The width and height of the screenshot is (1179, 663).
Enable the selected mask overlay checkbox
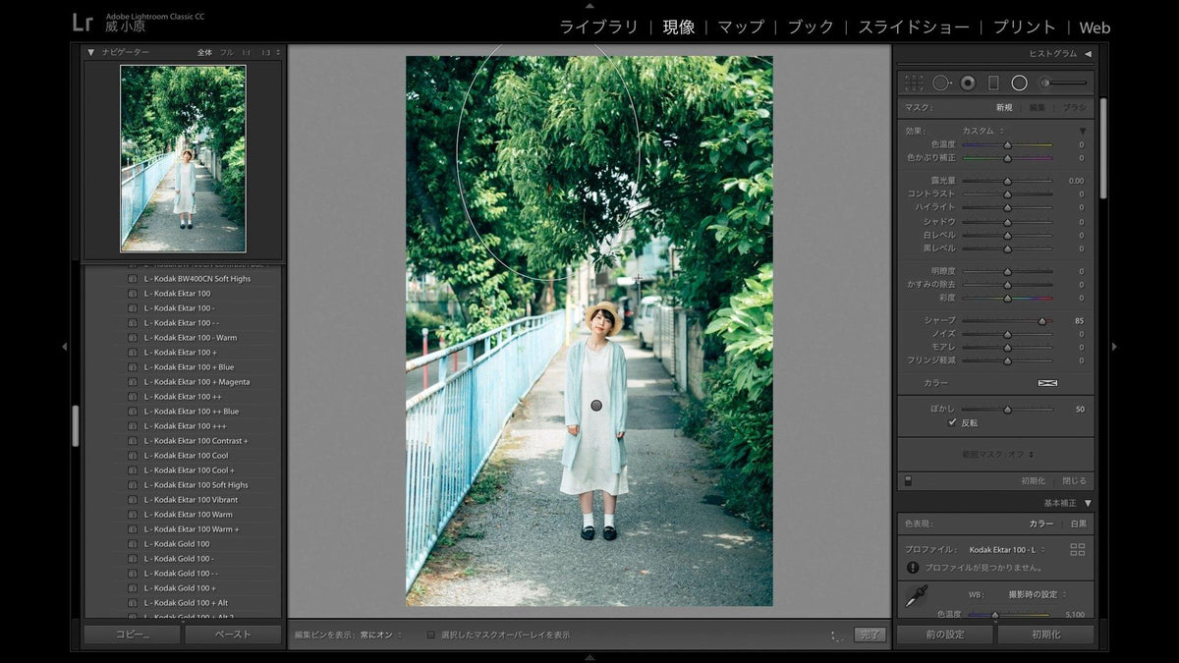pyautogui.click(x=431, y=635)
